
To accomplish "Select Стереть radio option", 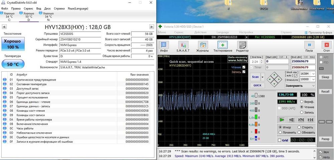I will (299, 127).
